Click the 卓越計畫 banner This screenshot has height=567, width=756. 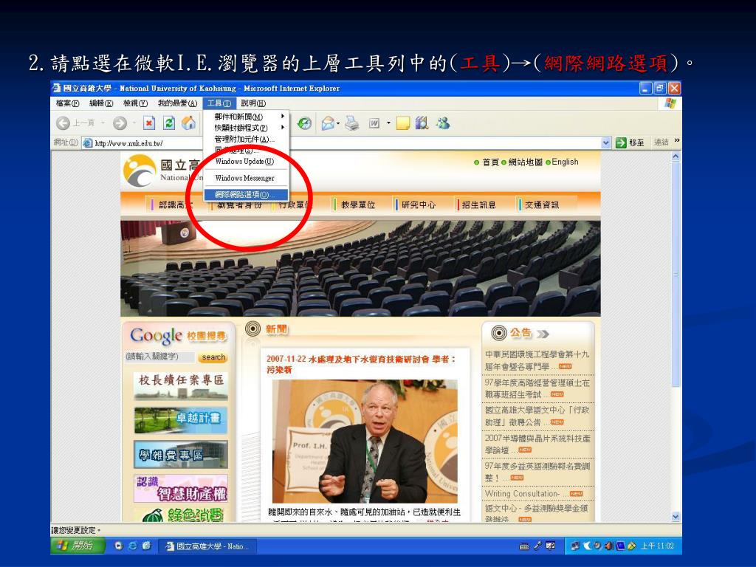[181, 420]
